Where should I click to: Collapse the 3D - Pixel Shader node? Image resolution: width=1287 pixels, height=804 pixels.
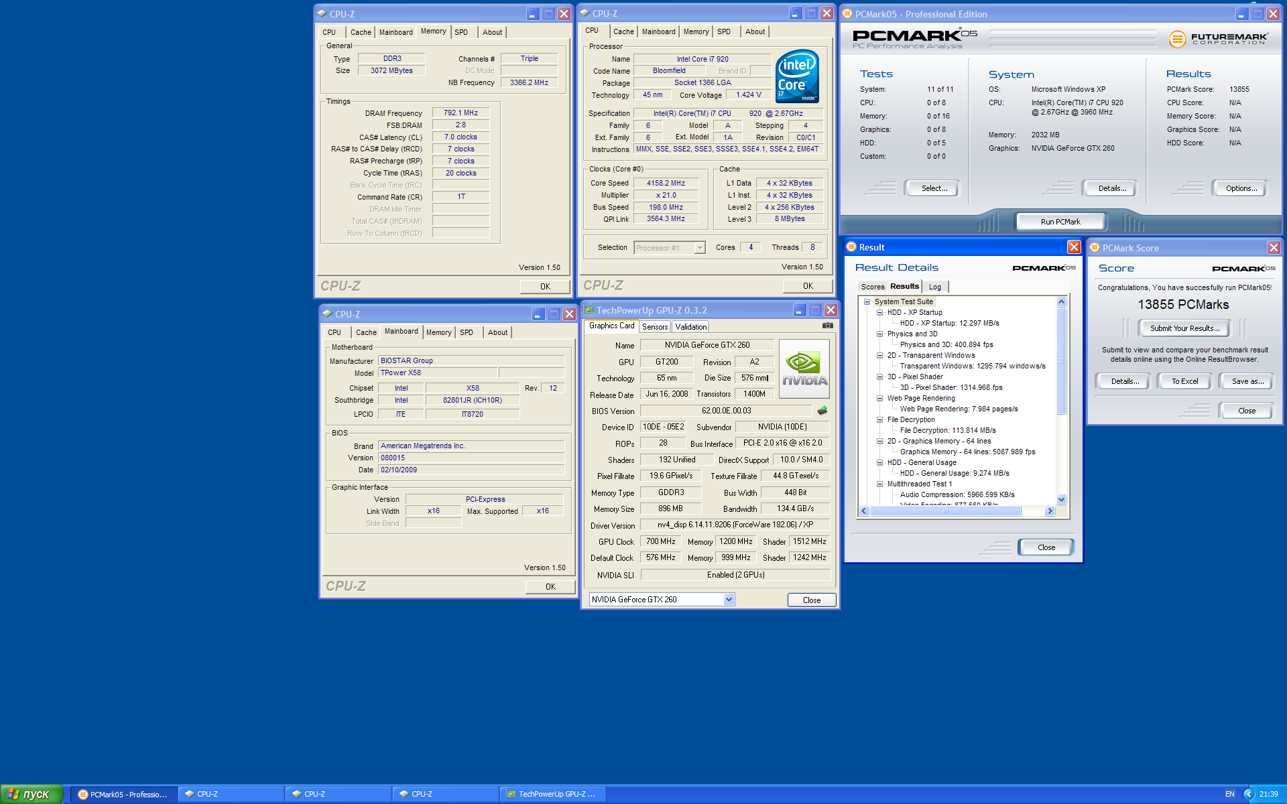[879, 377]
